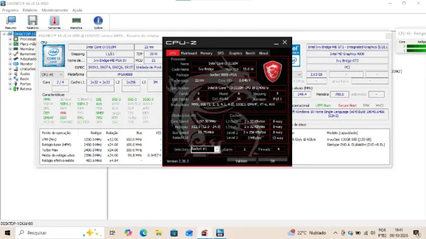Image resolution: width=426 pixels, height=239 pixels.
Task: Click the Placa-mãe board icon in tree
Action: [x=16, y=44]
